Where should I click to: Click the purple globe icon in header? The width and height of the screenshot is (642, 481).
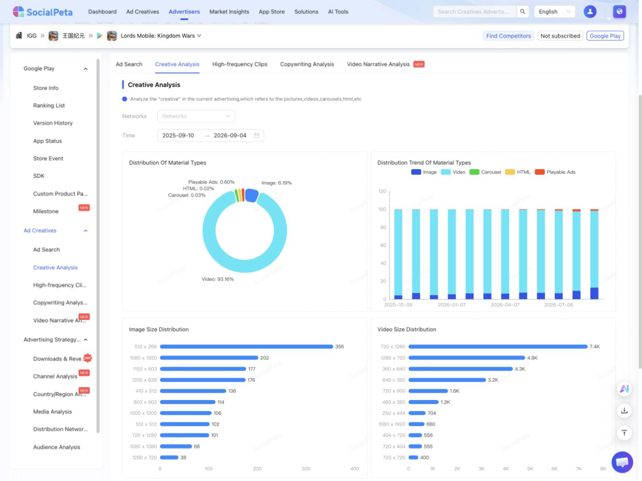(620, 12)
